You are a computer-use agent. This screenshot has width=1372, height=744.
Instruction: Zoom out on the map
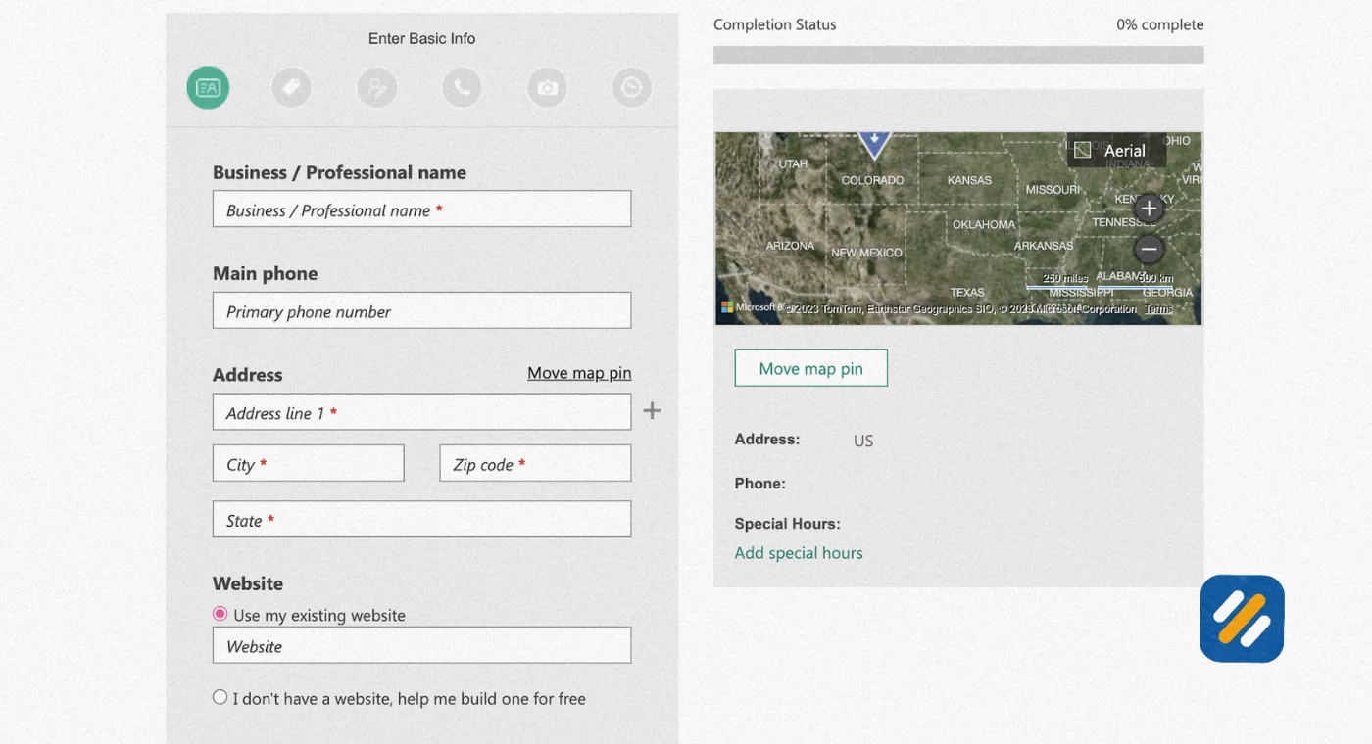pyautogui.click(x=1149, y=249)
